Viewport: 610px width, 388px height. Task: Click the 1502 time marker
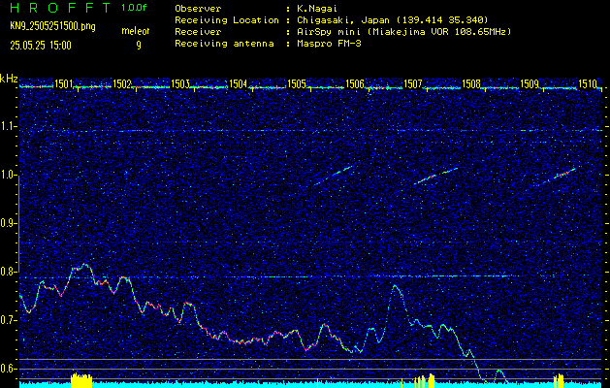click(x=122, y=83)
